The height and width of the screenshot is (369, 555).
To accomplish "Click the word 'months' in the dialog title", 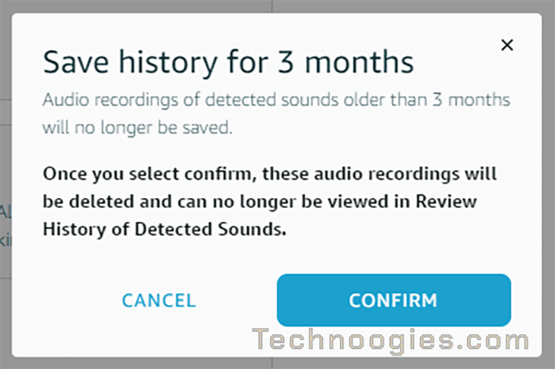I will click(x=360, y=62).
